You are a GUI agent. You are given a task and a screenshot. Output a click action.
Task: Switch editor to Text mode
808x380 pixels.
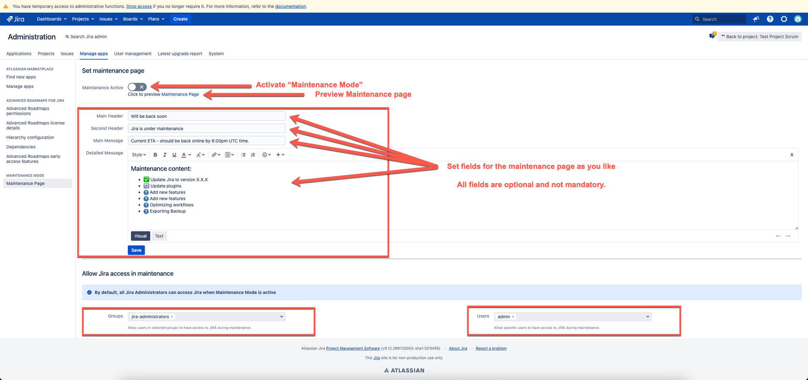click(x=159, y=236)
